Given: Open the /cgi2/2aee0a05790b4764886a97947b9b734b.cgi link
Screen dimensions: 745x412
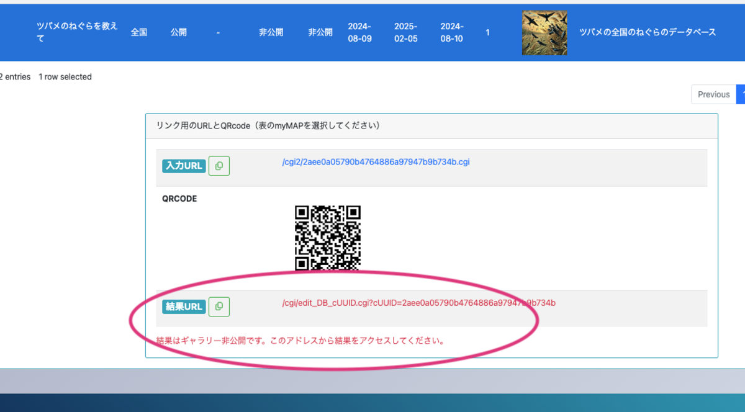Looking at the screenshot, I should [376, 162].
